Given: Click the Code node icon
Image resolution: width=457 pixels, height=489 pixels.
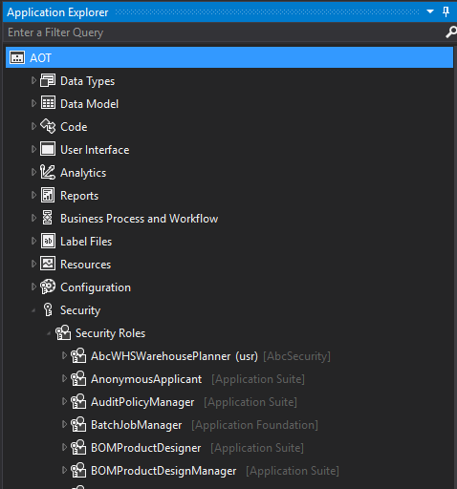Looking at the screenshot, I should (48, 127).
